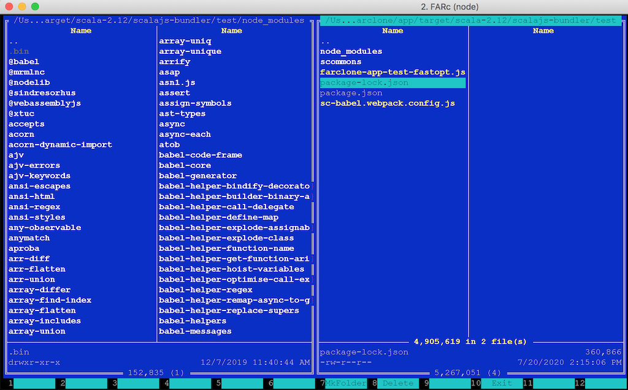Select the package.json file
The height and width of the screenshot is (390, 628).
351,93
